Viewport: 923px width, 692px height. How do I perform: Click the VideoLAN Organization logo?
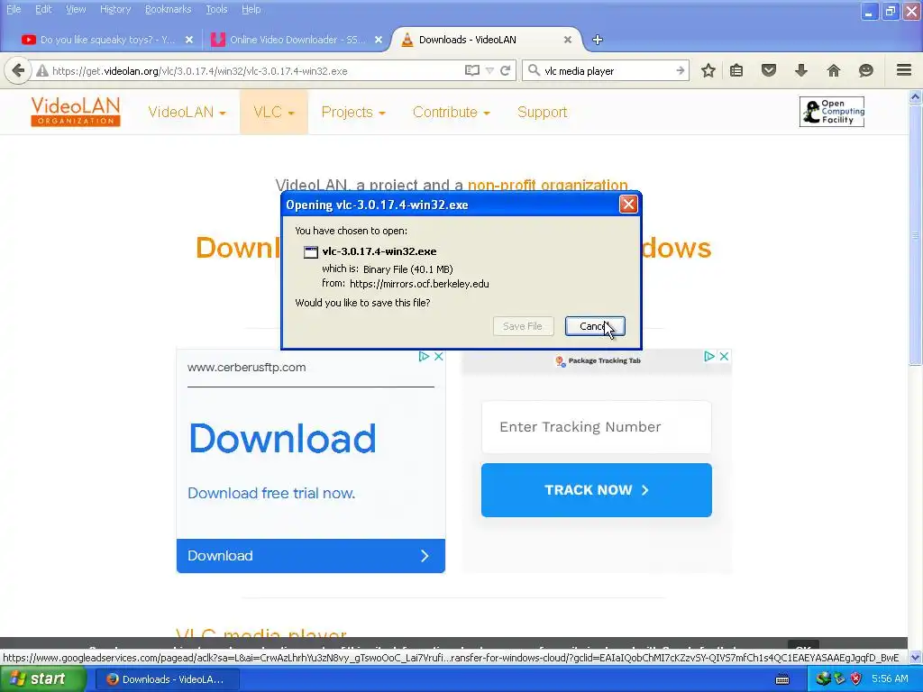click(76, 112)
